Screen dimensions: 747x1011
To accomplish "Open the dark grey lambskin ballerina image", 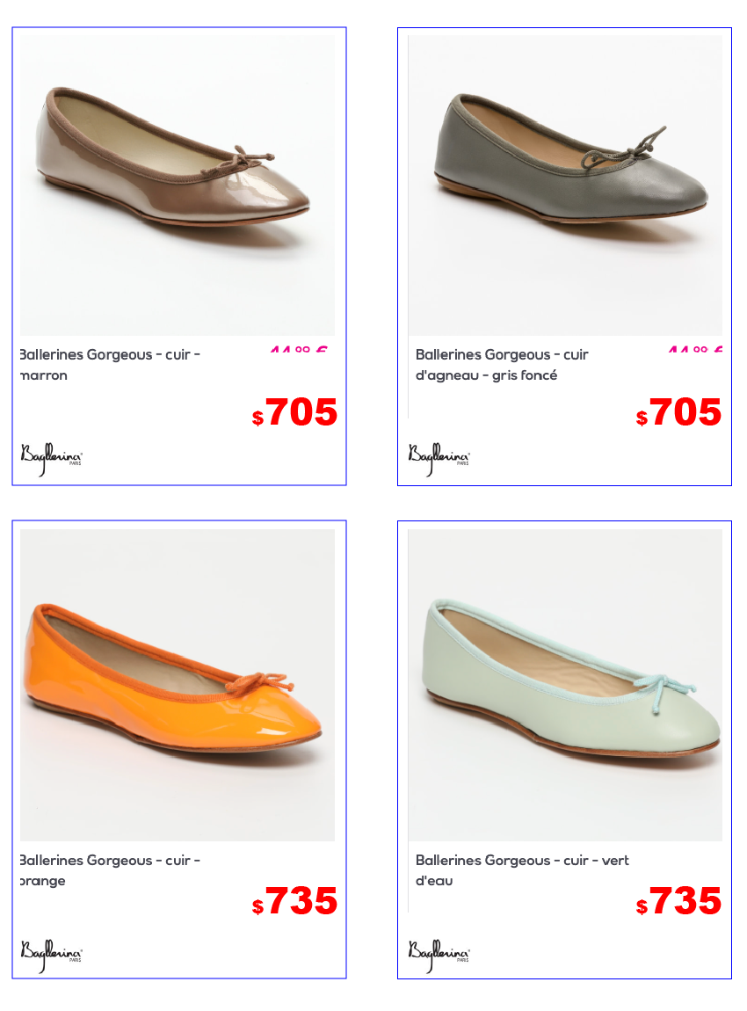I will click(x=566, y=185).
